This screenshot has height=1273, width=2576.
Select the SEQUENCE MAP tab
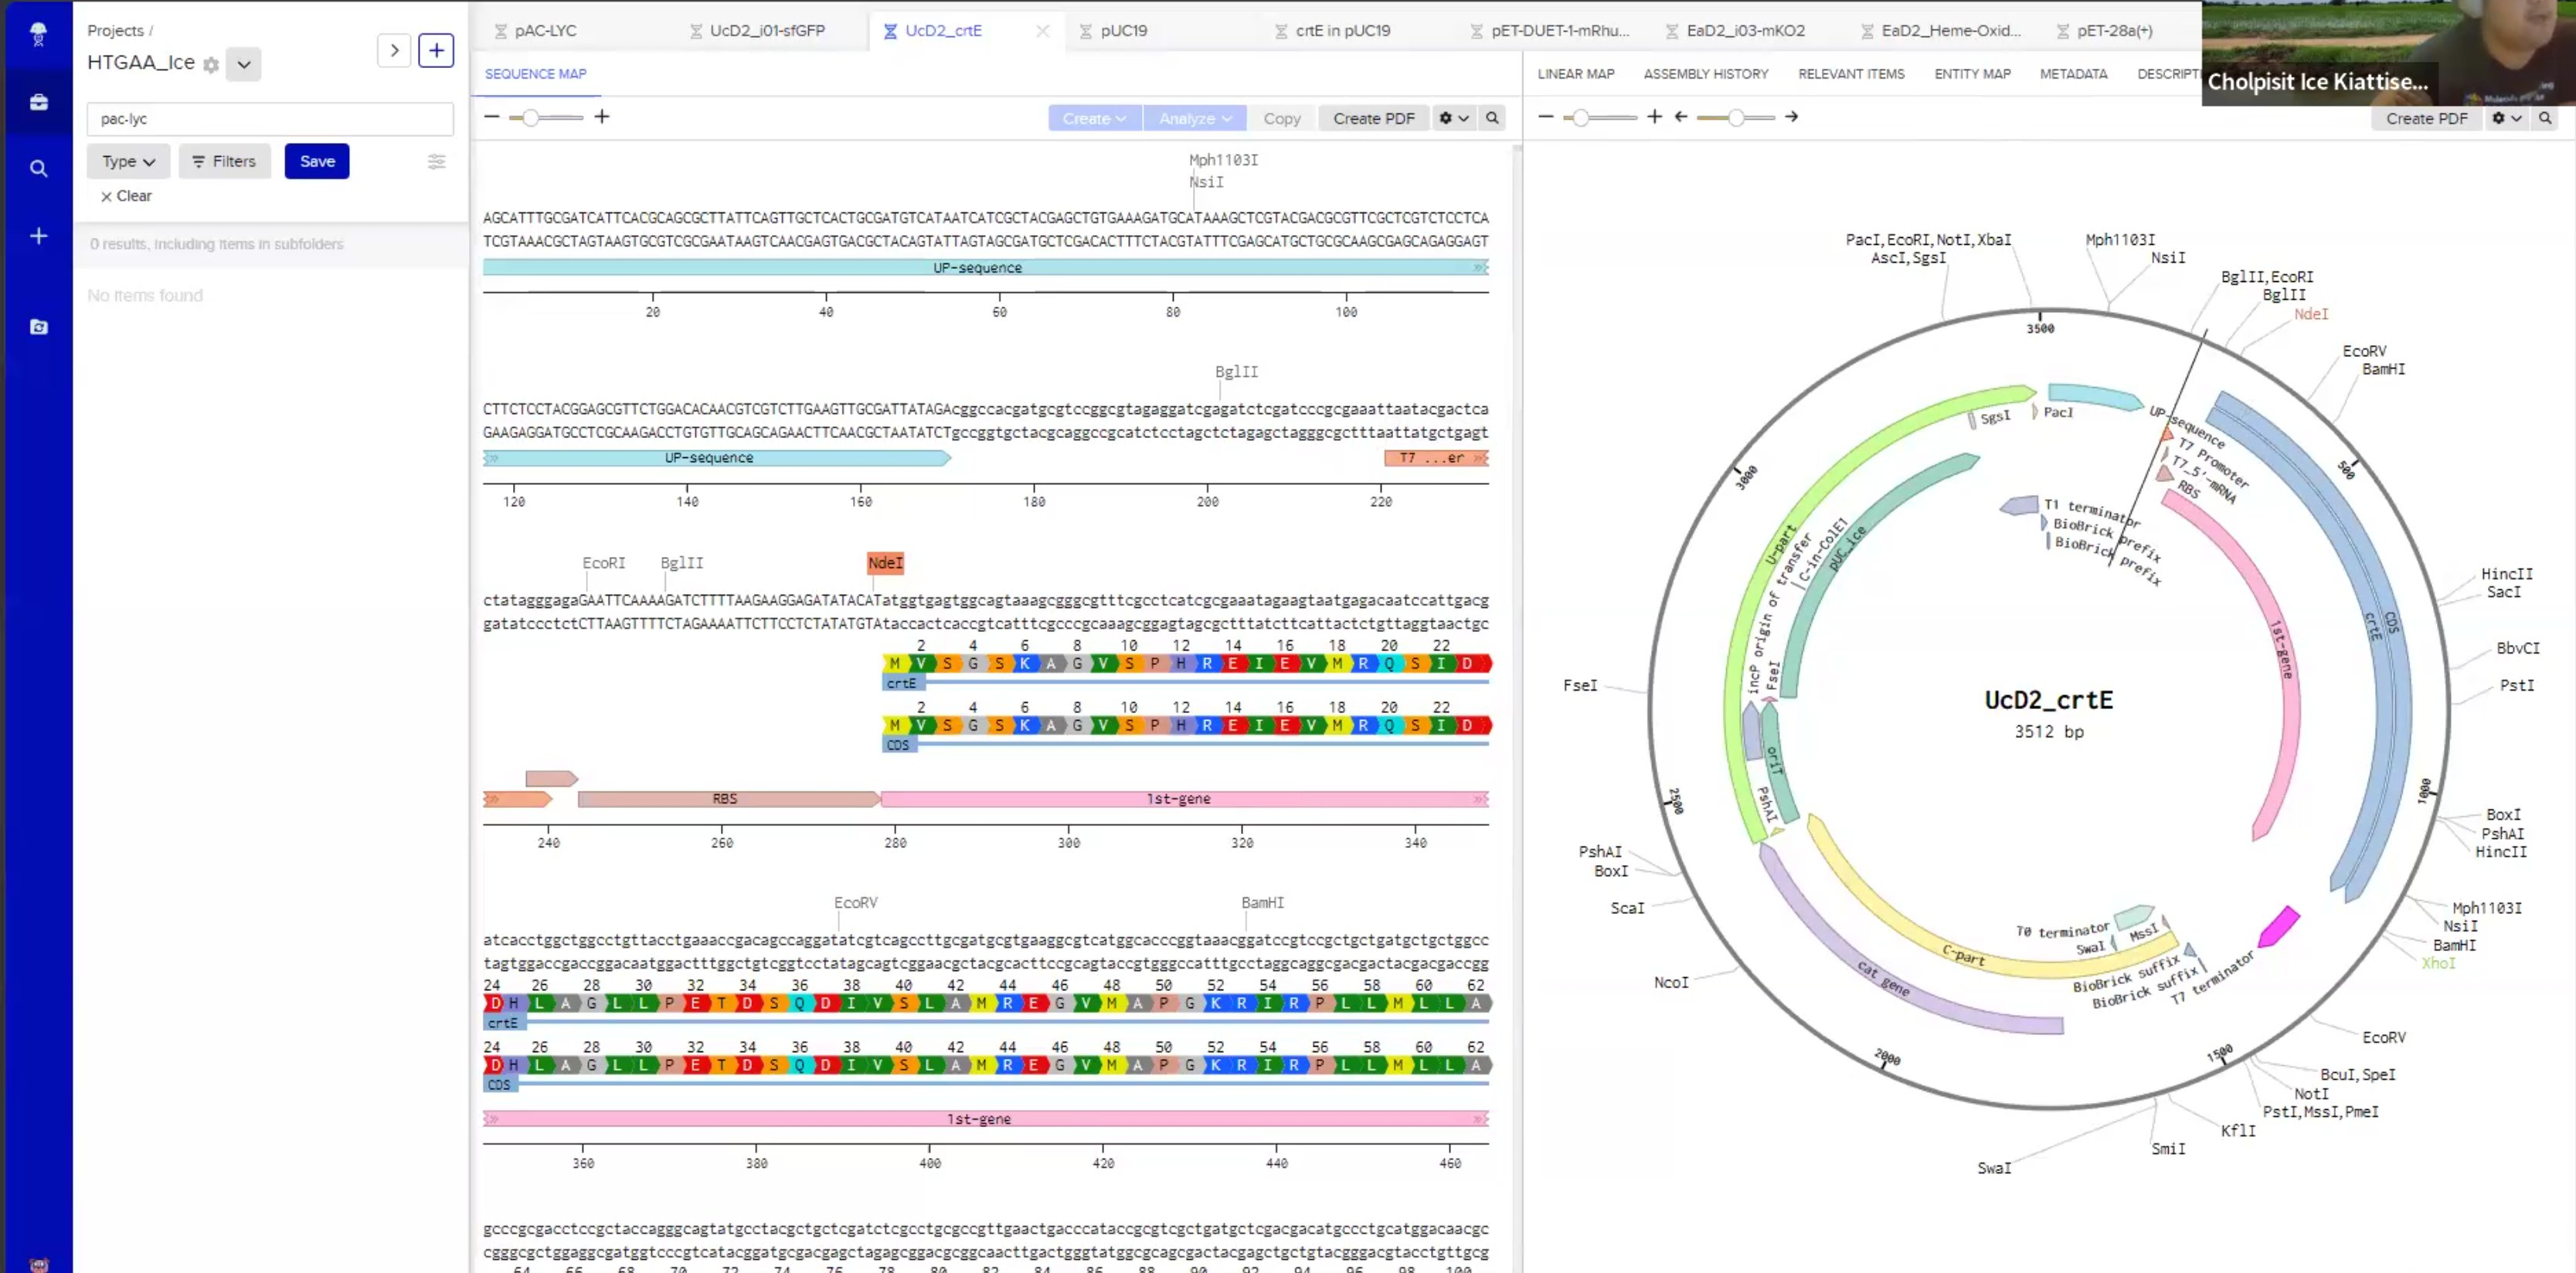point(535,74)
